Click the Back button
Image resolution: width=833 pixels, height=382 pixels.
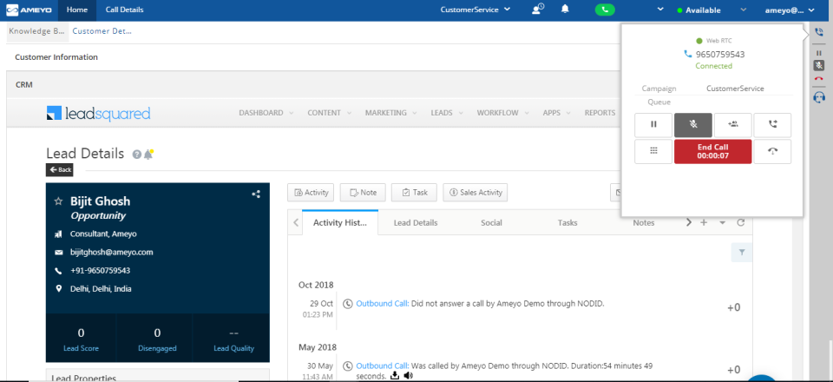coord(60,170)
